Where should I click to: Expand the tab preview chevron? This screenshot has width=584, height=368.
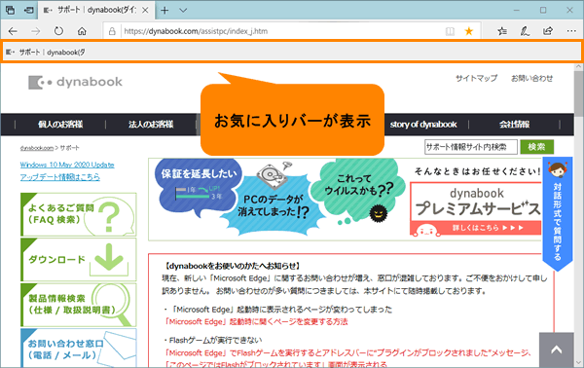(x=183, y=11)
